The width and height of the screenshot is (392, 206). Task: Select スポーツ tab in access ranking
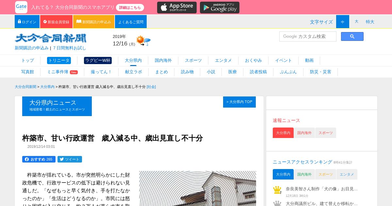[326, 174]
